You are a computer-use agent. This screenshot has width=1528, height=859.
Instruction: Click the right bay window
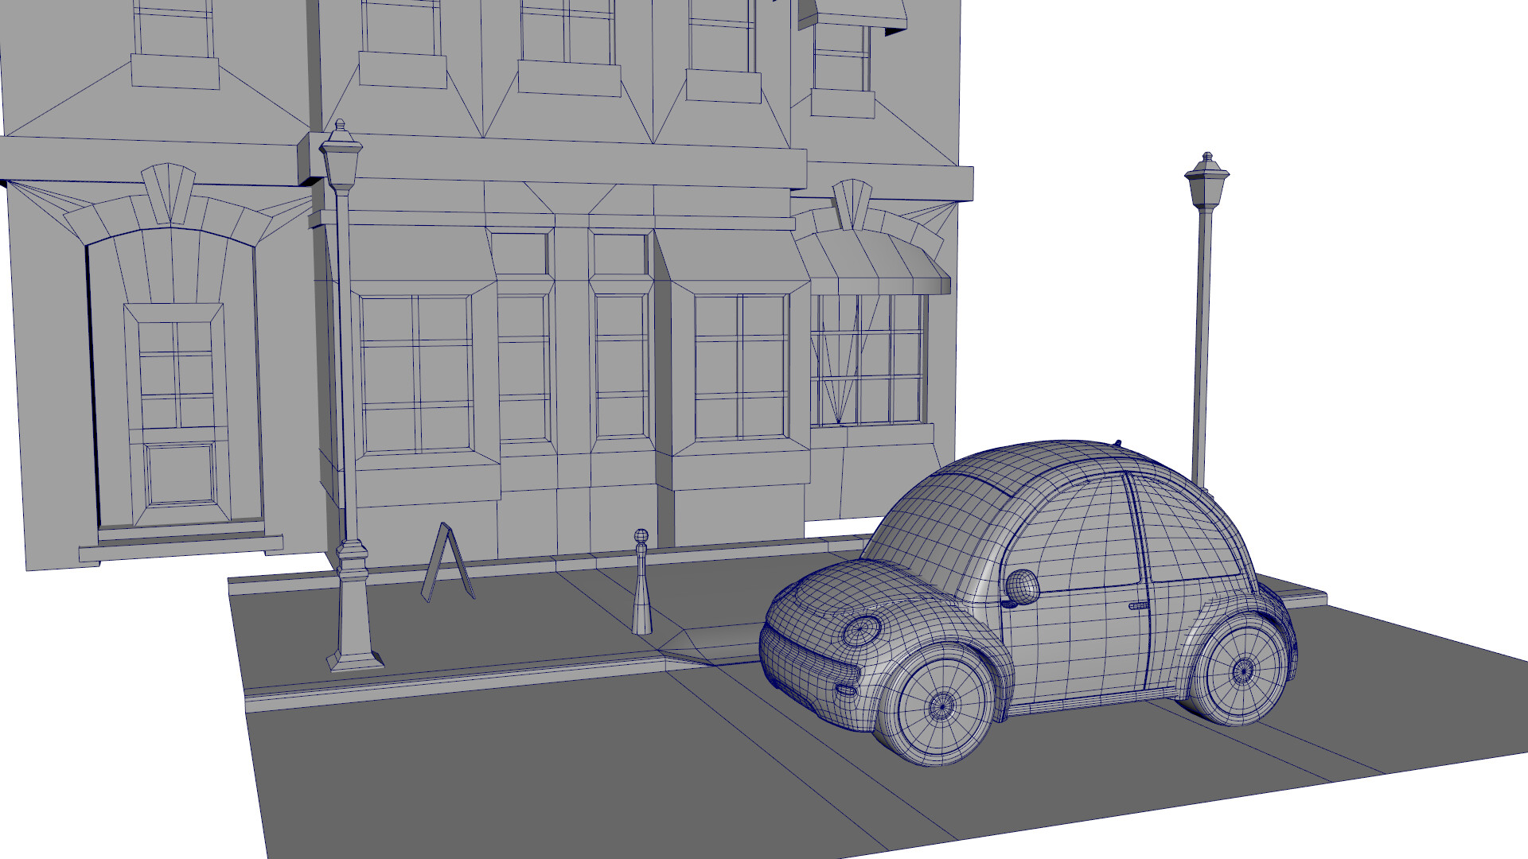(741, 367)
